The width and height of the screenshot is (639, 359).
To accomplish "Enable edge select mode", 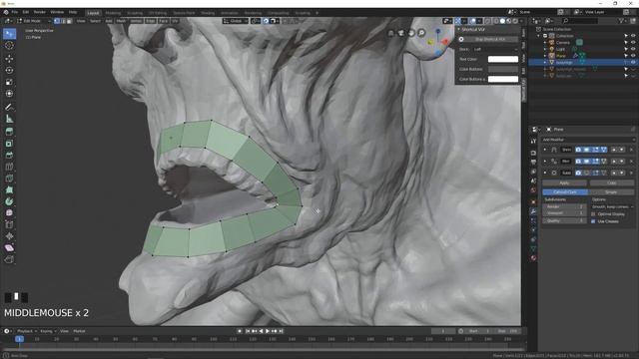I will tap(63, 21).
